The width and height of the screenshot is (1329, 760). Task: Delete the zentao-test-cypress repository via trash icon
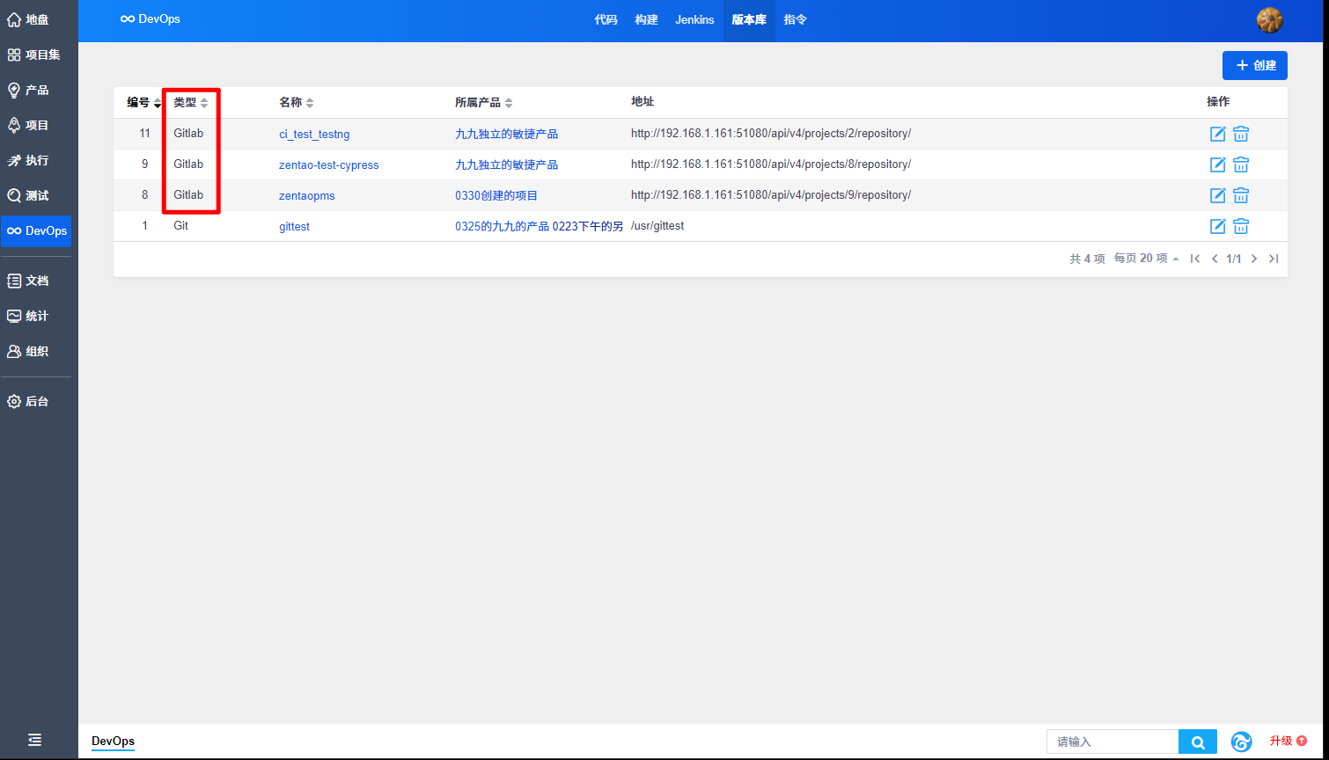(1241, 164)
